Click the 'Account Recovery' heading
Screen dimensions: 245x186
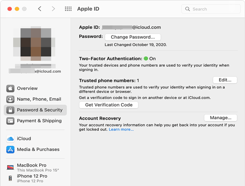click(x=100, y=118)
